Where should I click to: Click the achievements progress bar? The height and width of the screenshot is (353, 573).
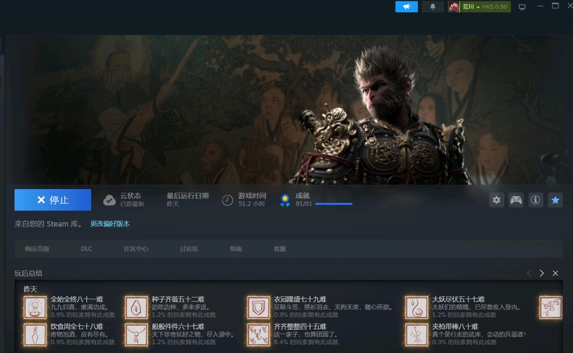pos(334,204)
